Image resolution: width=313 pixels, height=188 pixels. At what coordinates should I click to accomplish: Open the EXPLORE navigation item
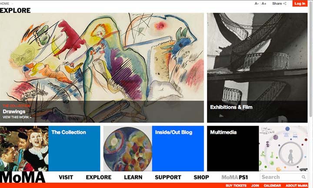click(x=99, y=177)
